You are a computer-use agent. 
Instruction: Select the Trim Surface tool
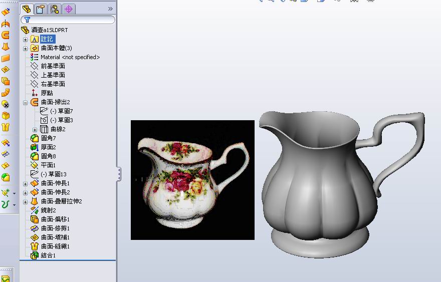pos(6,154)
